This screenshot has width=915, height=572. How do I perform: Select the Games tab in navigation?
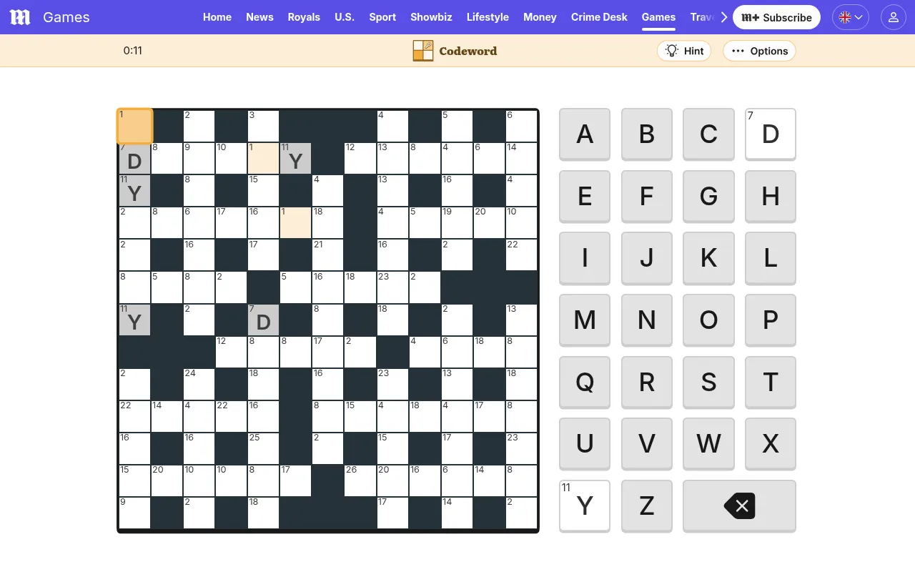[x=658, y=17]
